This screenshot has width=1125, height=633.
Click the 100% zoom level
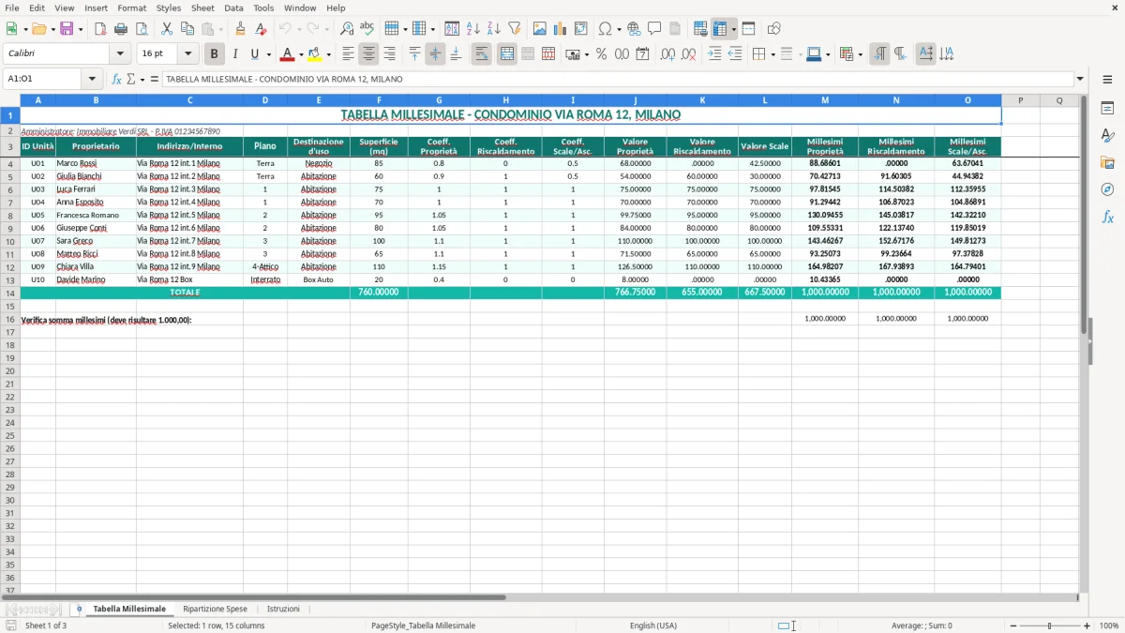[x=1109, y=625]
